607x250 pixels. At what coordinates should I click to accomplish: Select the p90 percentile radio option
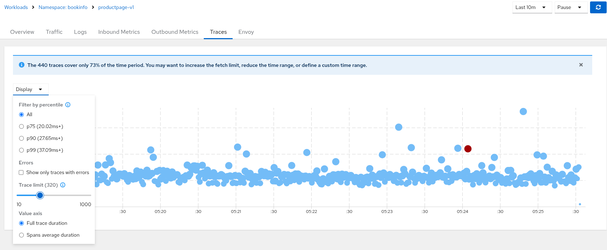(22, 138)
